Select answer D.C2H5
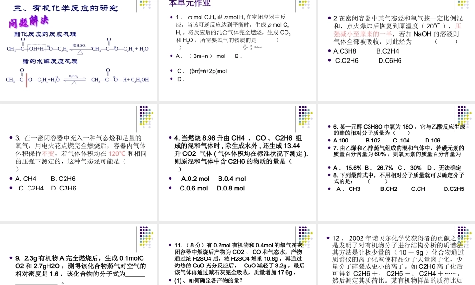 pos(454,189)
